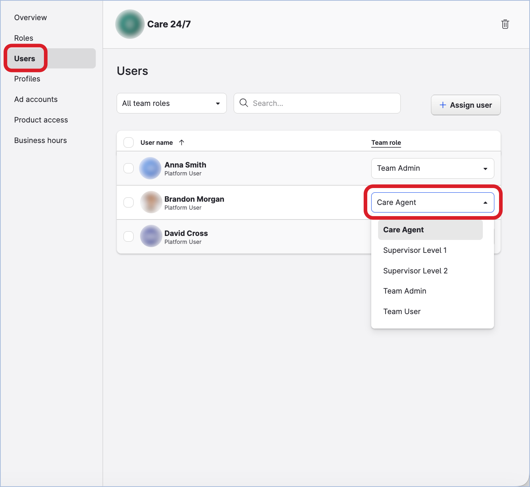Image resolution: width=530 pixels, height=487 pixels.
Task: Click the trash delete icon
Action: coord(505,24)
